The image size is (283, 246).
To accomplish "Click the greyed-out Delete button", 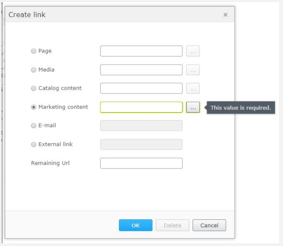I will tap(173, 226).
